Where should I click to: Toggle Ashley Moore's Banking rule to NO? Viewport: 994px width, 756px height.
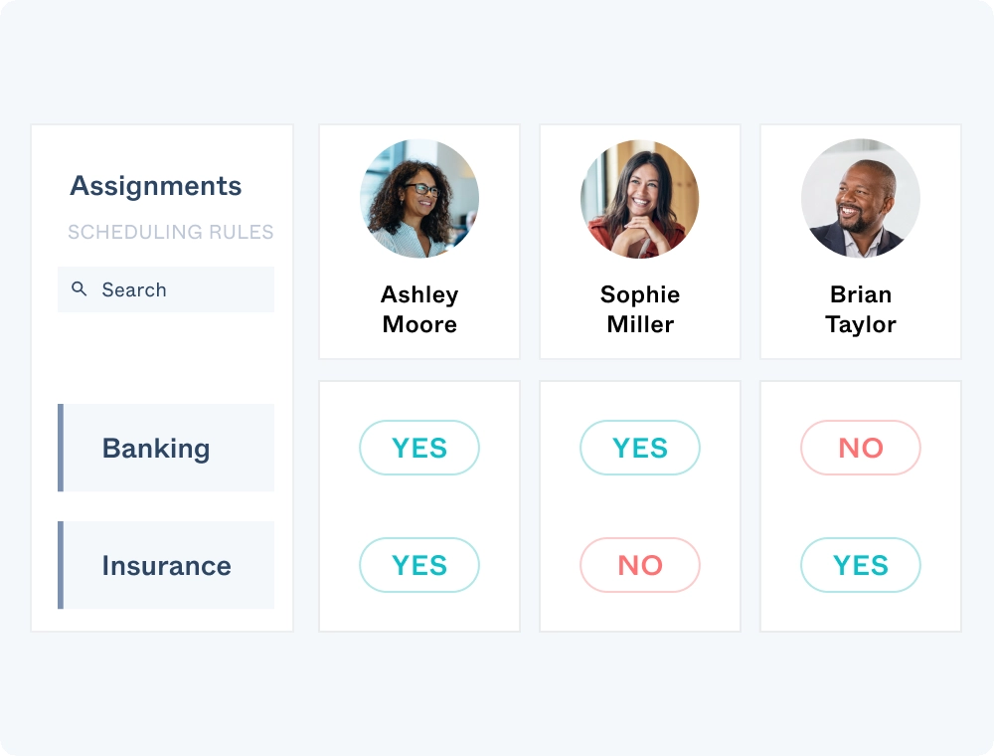(419, 448)
